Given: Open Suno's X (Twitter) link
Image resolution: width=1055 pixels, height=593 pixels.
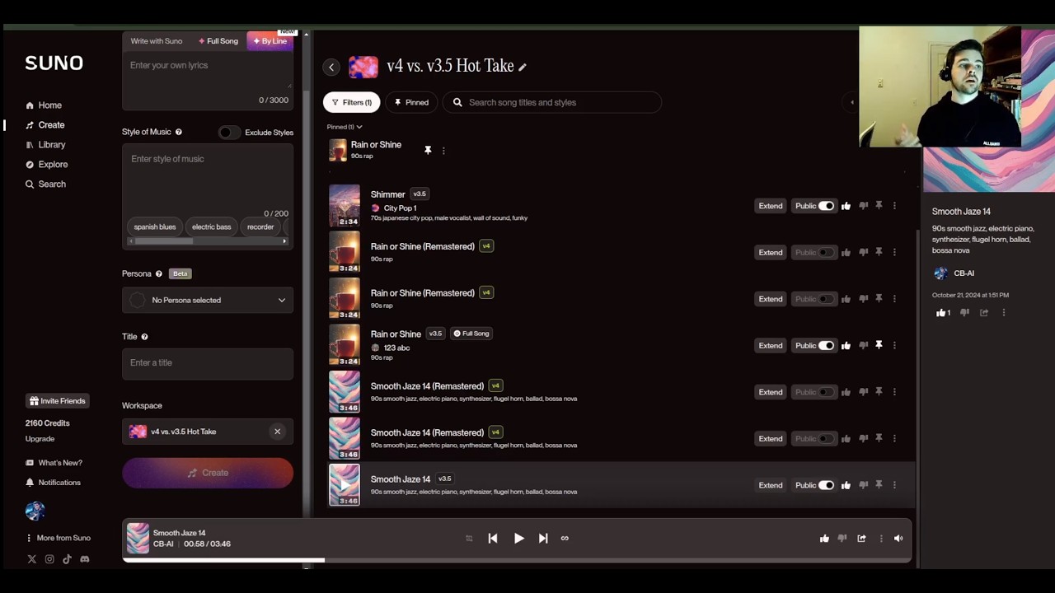Looking at the screenshot, I should (32, 559).
